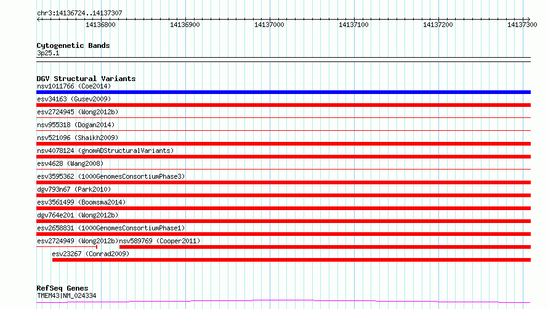Image resolution: width=548 pixels, height=309 pixels.
Task: Select the nsv589769 (Cooper2011) label
Action: click(159, 241)
